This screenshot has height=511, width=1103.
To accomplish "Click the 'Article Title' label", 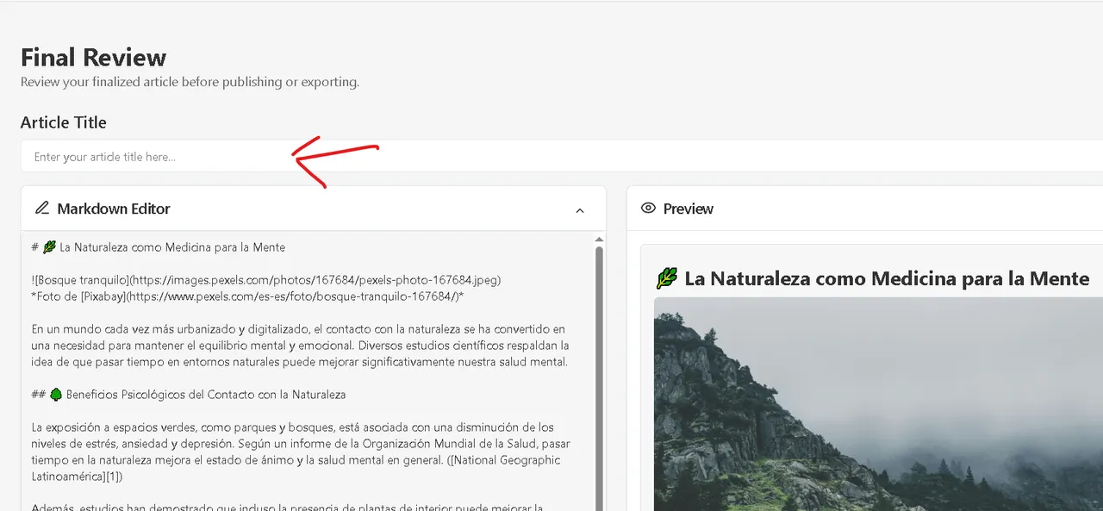I will coord(64,122).
